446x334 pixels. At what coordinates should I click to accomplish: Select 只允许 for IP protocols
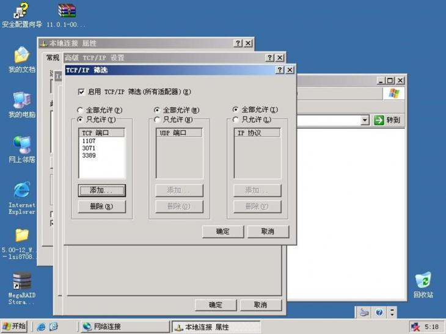pyautogui.click(x=236, y=120)
